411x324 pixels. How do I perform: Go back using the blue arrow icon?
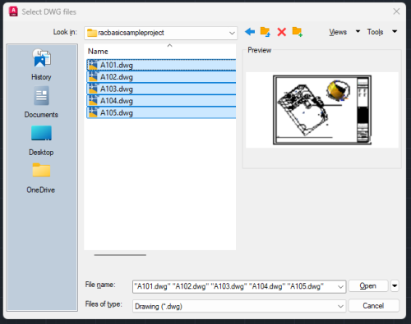pos(250,32)
